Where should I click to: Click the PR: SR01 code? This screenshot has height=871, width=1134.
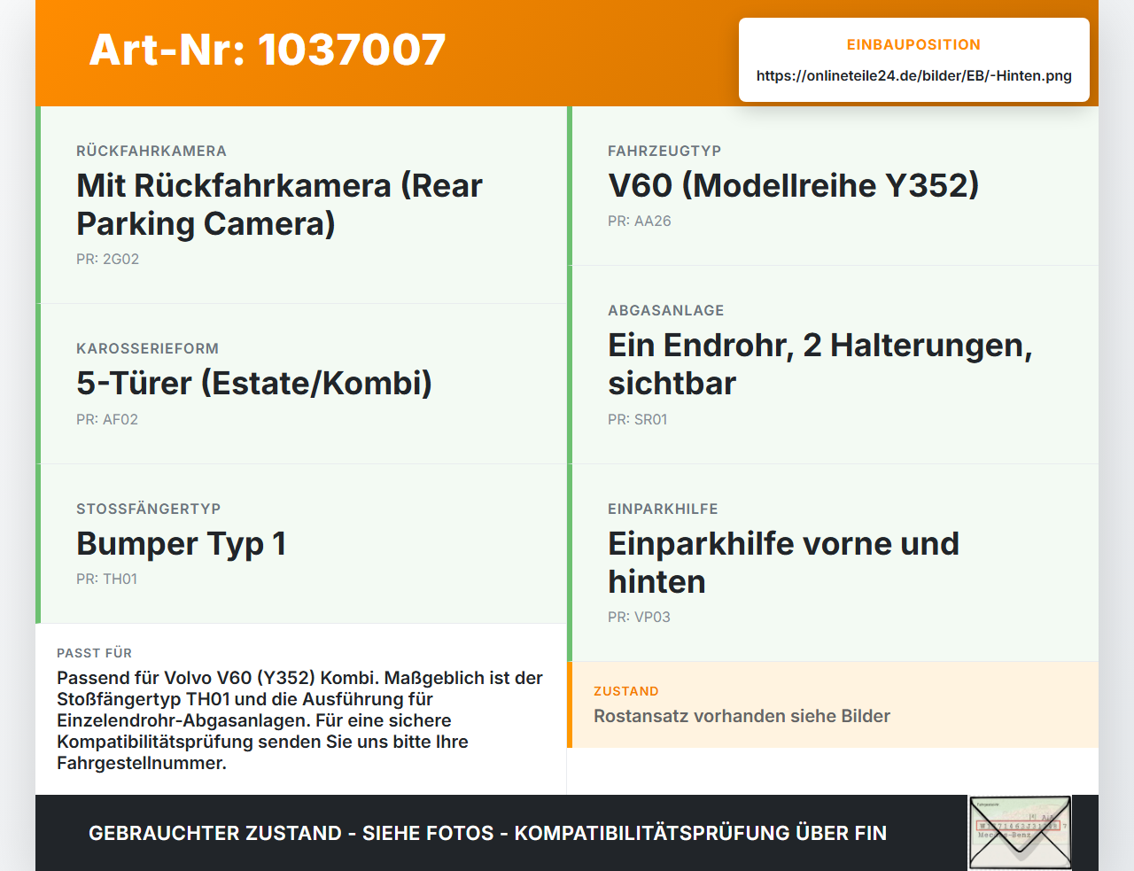pos(637,420)
